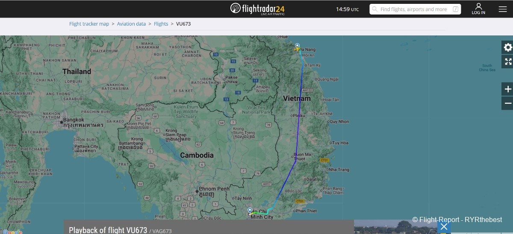This screenshot has height=234, width=513.
Task: Navigate to the Flights breadcrumb
Action: pos(161,24)
